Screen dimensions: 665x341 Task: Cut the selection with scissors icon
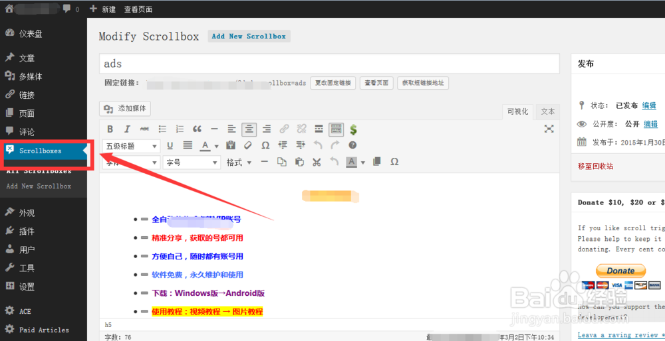tap(317, 162)
